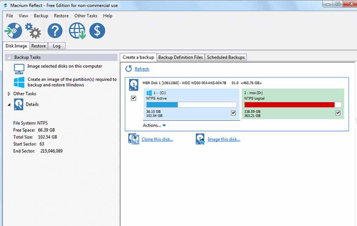The height and width of the screenshot is (226, 357).
Task: Click the MBR Disk 1 drive icon
Action: (134, 85)
